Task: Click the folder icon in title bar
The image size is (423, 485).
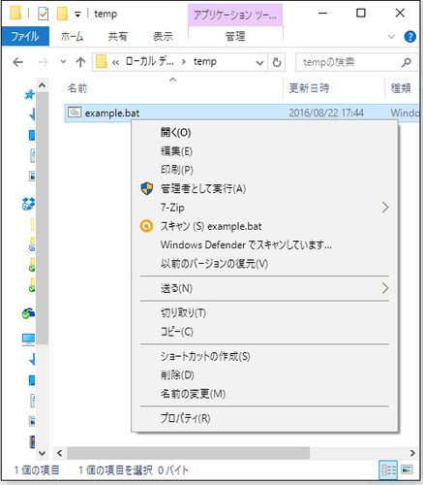Action: tap(16, 14)
